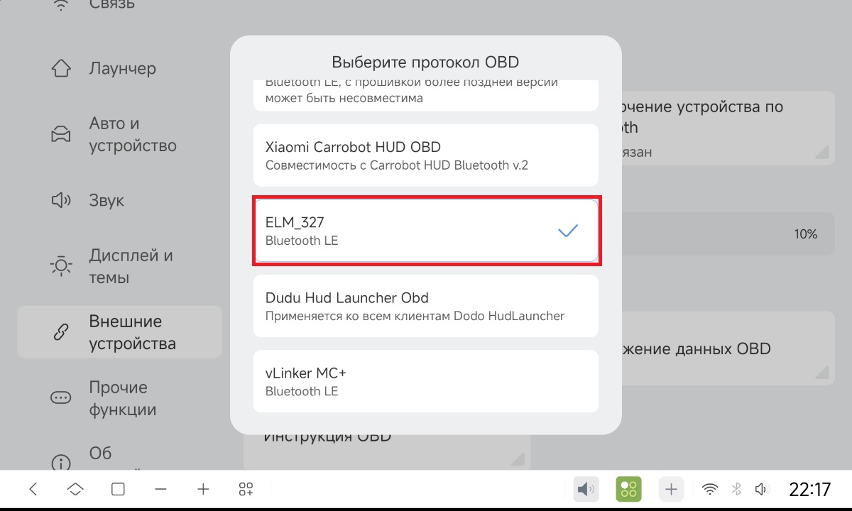852x511 pixels.
Task: Tap the gray speaker shortcut in taskbar
Action: click(586, 489)
